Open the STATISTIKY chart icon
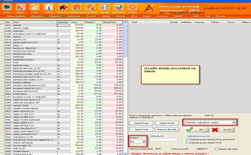Image resolution: width=251 pixels, height=155 pixels. [77, 7]
